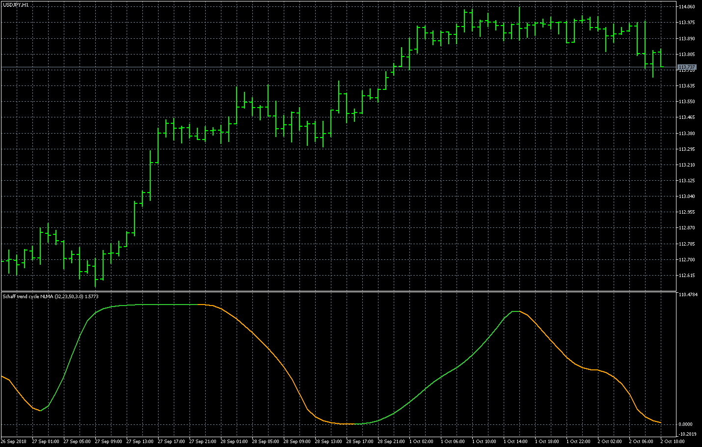The image size is (702, 447).
Task: Click the 0.0000 indicator scale value
Action: (685, 424)
